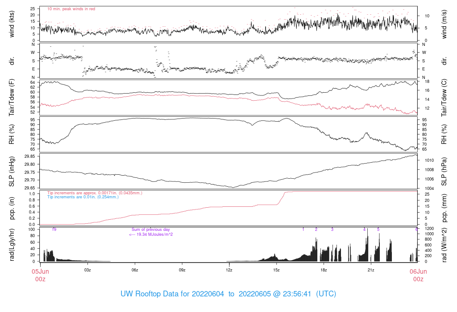Screen dimensions: 457x312
Task: Click the '05Jun' start date label
Action: coord(40,271)
